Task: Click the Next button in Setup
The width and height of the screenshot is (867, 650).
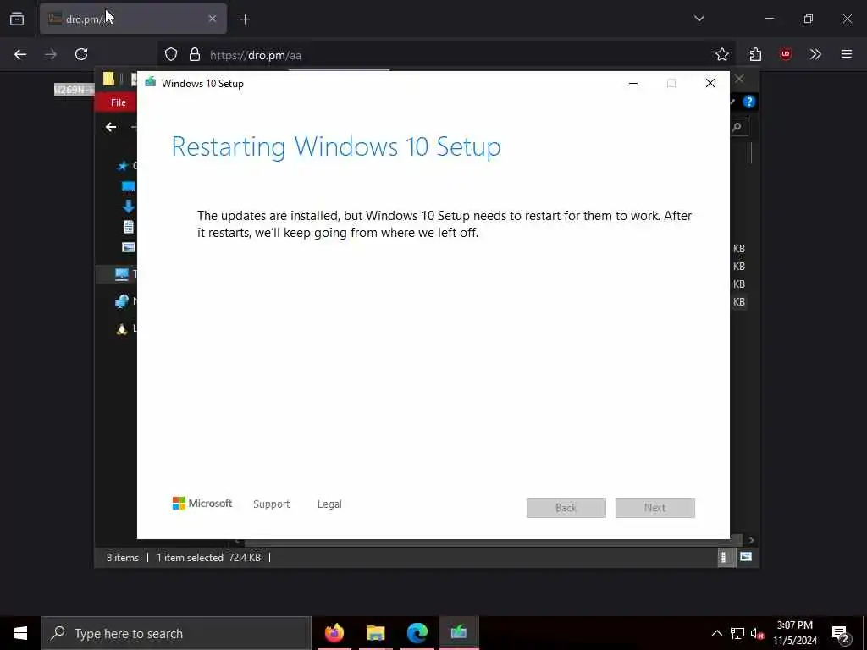Action: pos(655,508)
